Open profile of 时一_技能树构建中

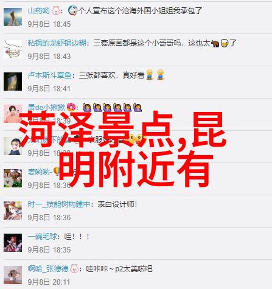59,204
